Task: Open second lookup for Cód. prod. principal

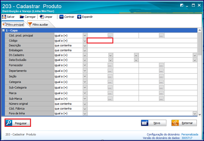Action: [x=161, y=36]
